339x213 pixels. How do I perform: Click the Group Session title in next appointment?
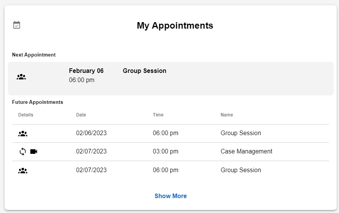point(144,71)
